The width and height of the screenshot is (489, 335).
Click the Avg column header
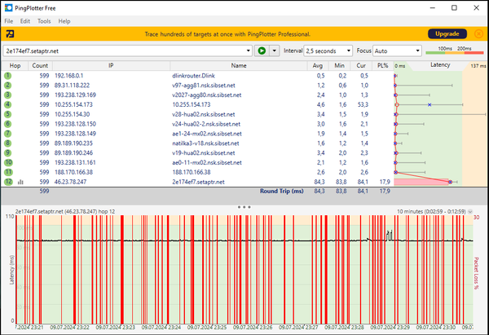point(318,65)
